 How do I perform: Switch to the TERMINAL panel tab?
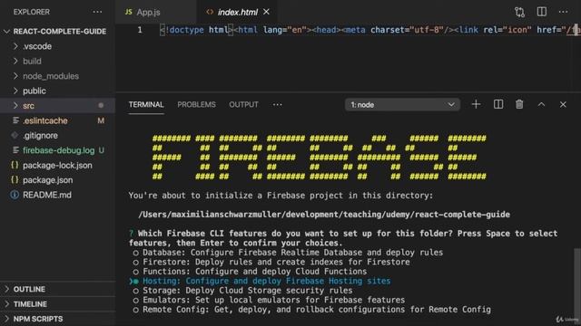point(146,105)
